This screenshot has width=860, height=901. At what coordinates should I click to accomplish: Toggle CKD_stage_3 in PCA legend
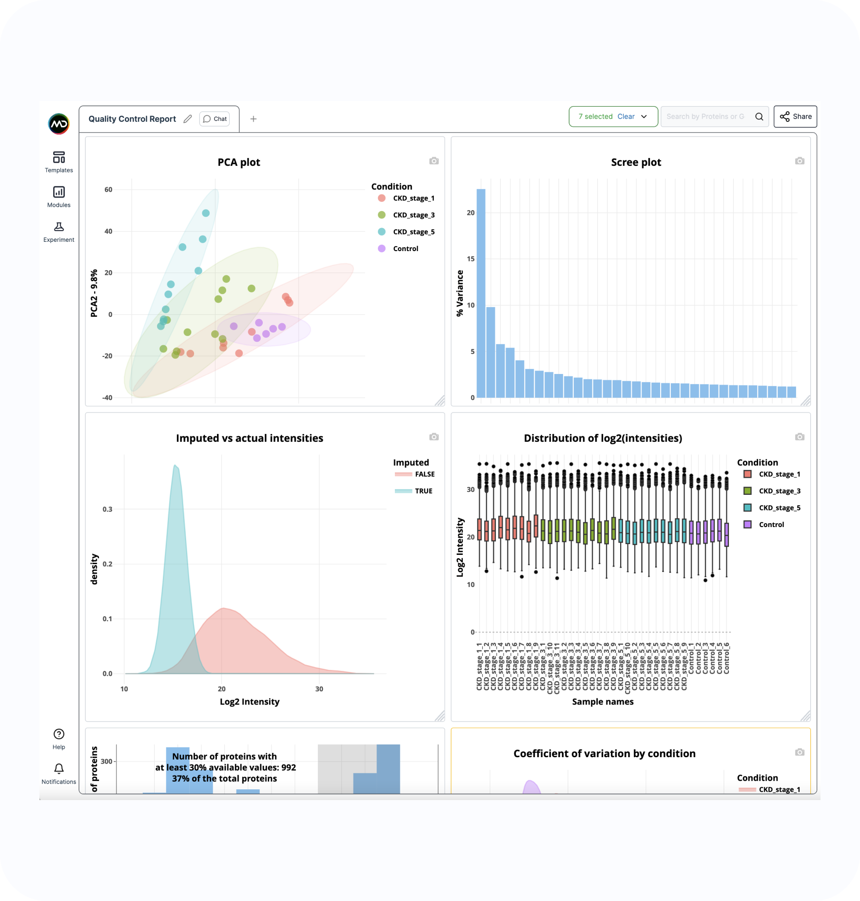(406, 215)
